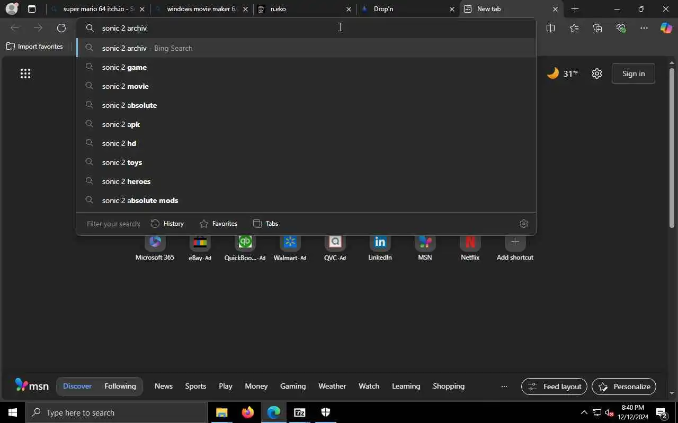Image resolution: width=678 pixels, height=423 pixels.
Task: Click the Refresh page icon
Action: 61,28
